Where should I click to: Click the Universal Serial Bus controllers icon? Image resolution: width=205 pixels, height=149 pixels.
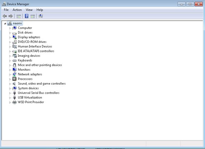14,93
